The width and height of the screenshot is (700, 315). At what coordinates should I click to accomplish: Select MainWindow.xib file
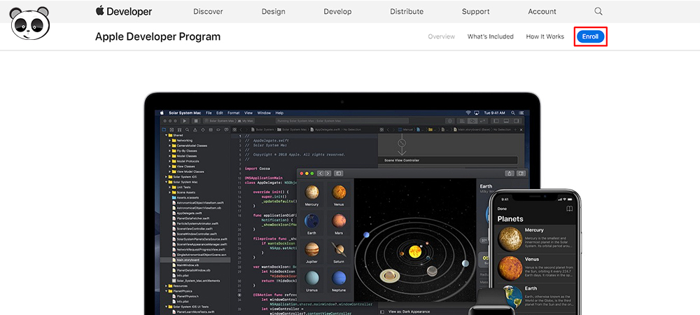pyautogui.click(x=187, y=265)
